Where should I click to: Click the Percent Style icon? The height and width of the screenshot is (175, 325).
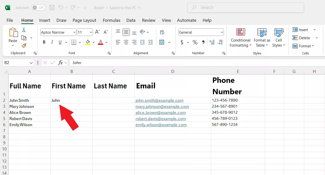click(195, 42)
